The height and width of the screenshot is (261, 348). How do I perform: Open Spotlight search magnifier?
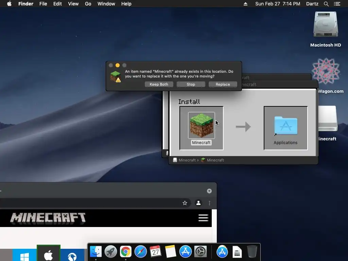pyautogui.click(x=326, y=4)
